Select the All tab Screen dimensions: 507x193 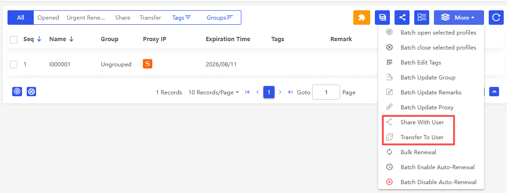21,17
